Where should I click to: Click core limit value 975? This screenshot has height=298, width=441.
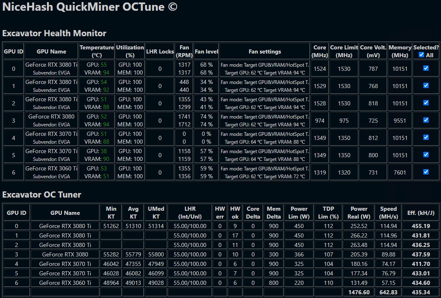click(x=344, y=121)
